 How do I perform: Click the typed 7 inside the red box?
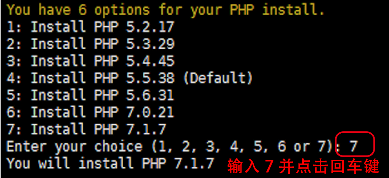pos(353,147)
